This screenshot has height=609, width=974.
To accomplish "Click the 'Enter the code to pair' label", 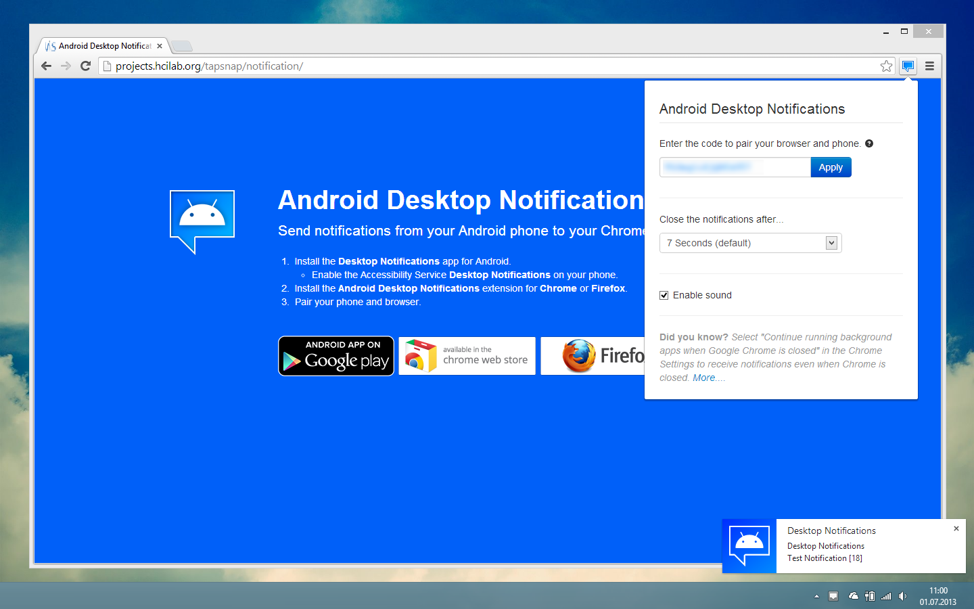I will (x=760, y=143).
